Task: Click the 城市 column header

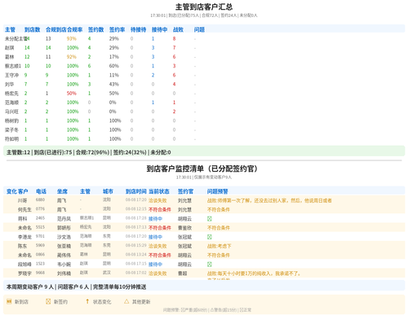Action: pos(108,191)
